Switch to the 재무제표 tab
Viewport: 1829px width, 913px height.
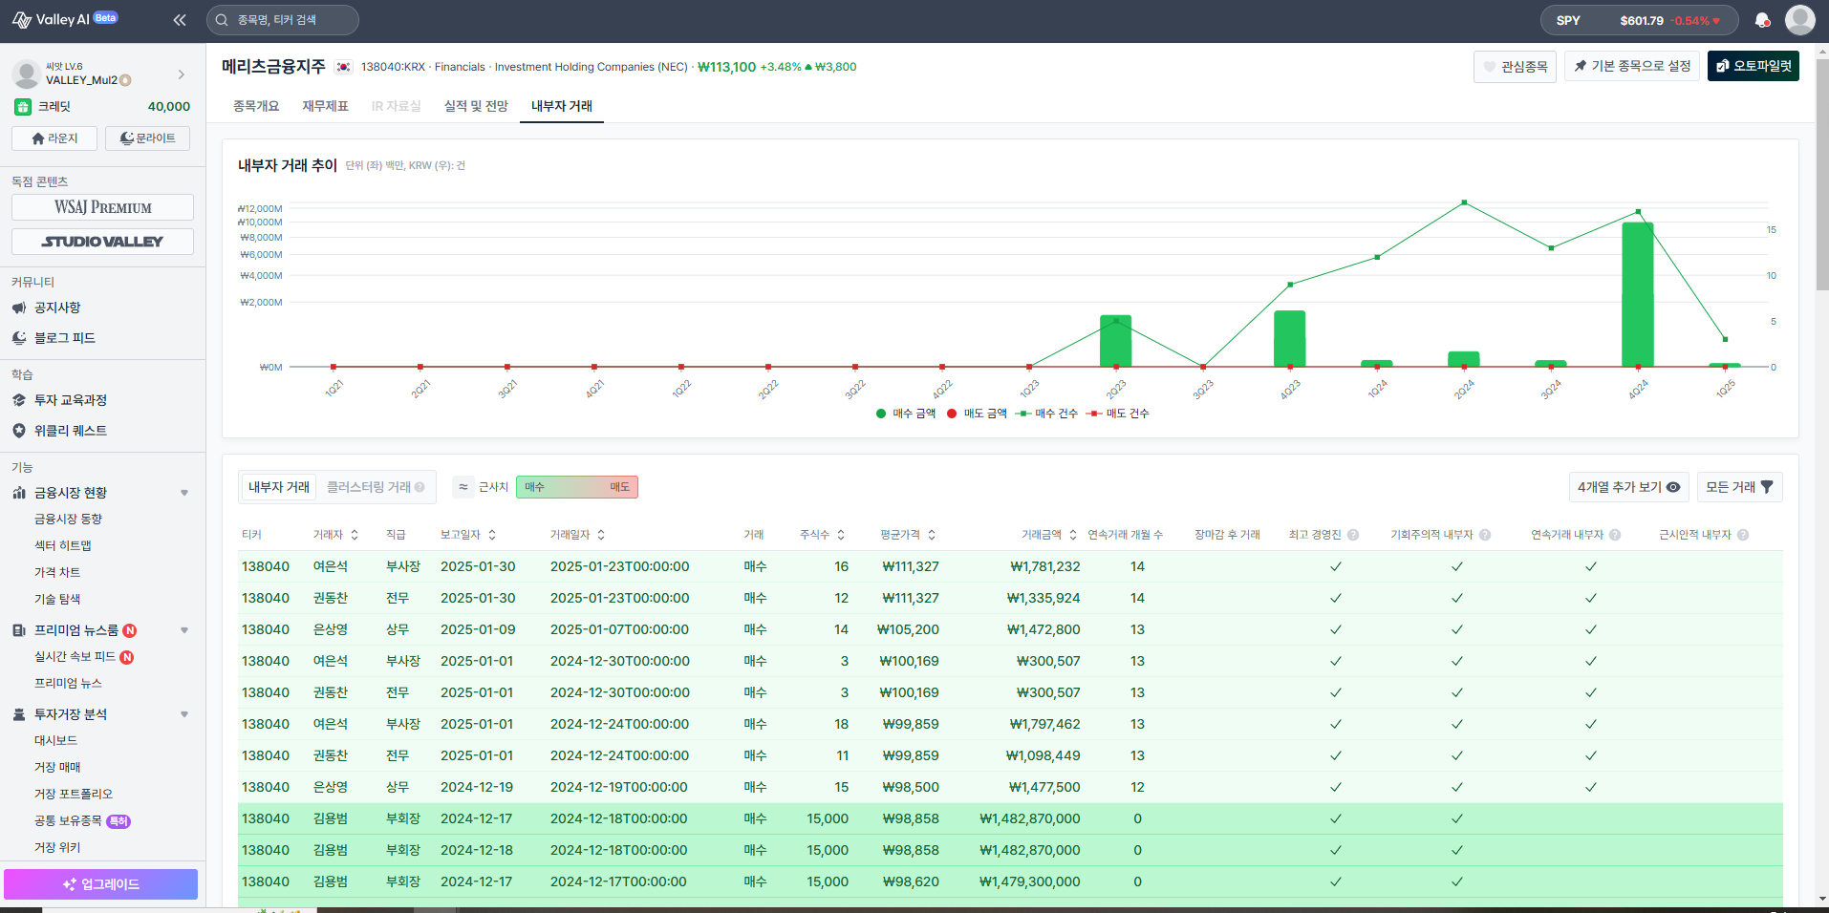(325, 106)
